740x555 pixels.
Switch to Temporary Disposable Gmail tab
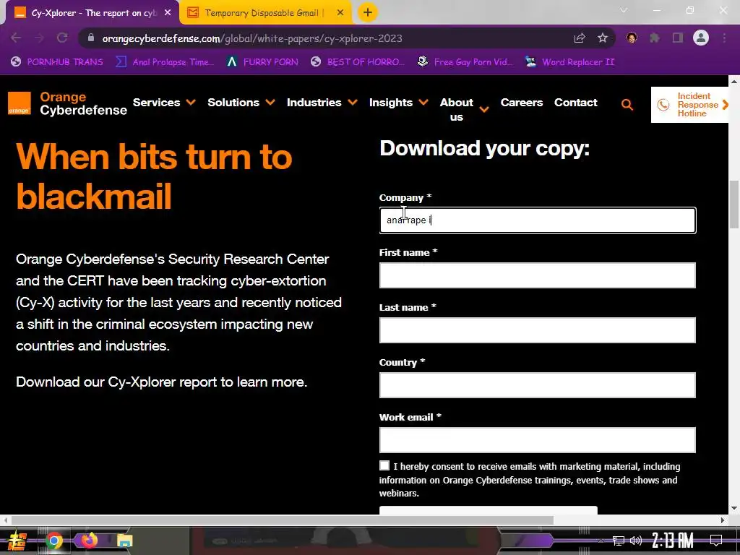coord(266,13)
